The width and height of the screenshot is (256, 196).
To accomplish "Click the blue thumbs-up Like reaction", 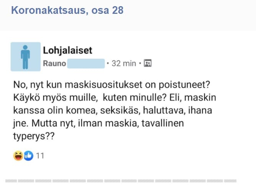I will [x=29, y=156].
